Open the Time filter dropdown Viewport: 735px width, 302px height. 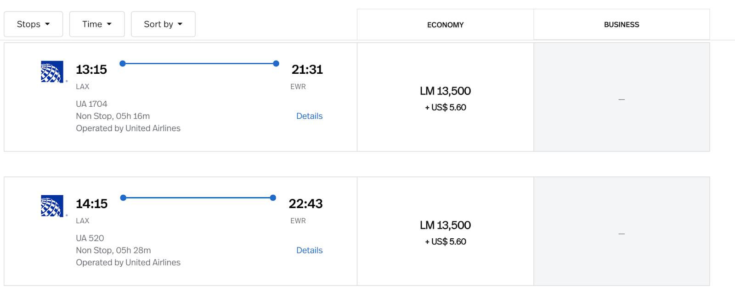(x=97, y=24)
